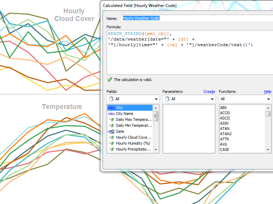The height and width of the screenshot is (204, 273).
Task: Click the Temperature chart title
Action: pos(62,107)
